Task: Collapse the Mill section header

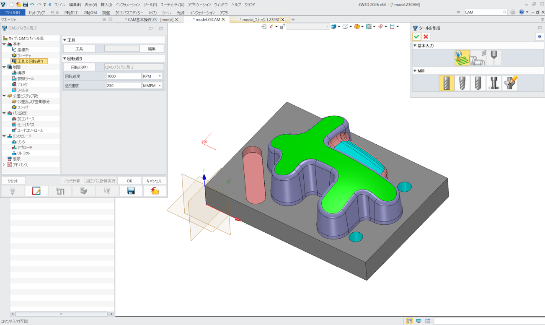Action: [415, 71]
